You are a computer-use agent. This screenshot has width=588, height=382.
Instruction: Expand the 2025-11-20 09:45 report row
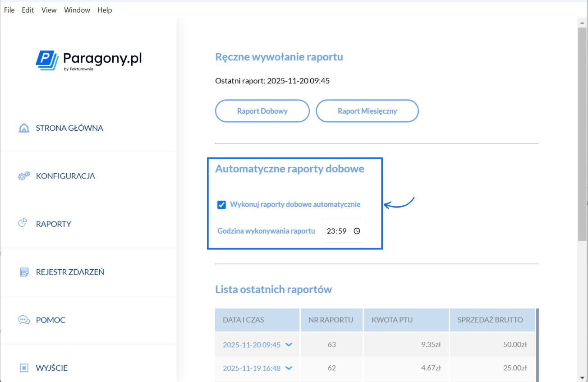tap(289, 344)
